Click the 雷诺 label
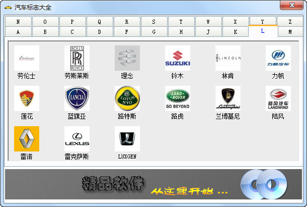The width and height of the screenshot is (307, 207). coord(27,157)
